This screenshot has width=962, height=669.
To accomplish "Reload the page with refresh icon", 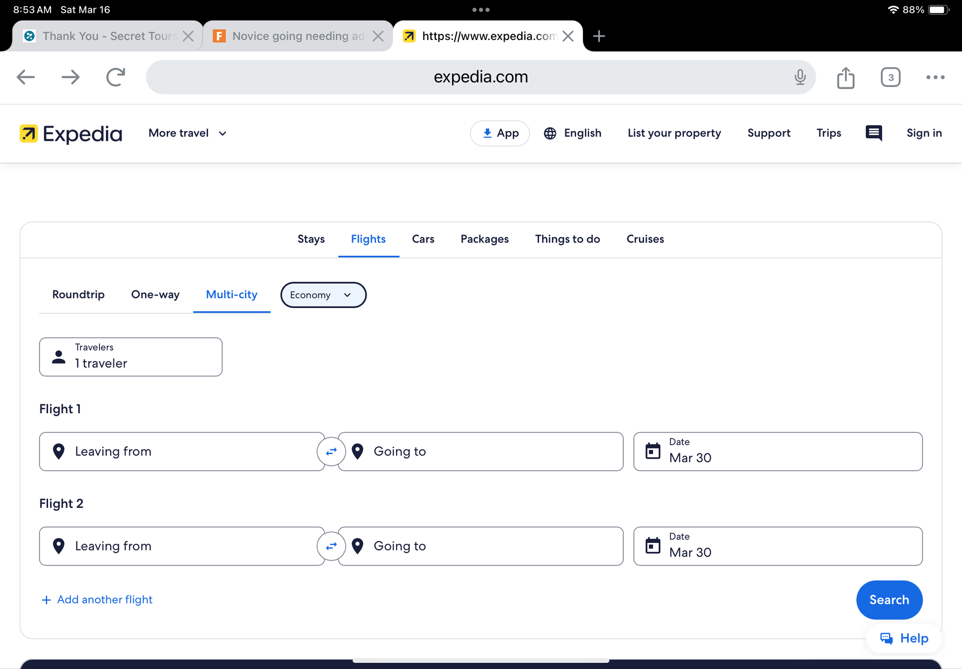I will pyautogui.click(x=115, y=77).
